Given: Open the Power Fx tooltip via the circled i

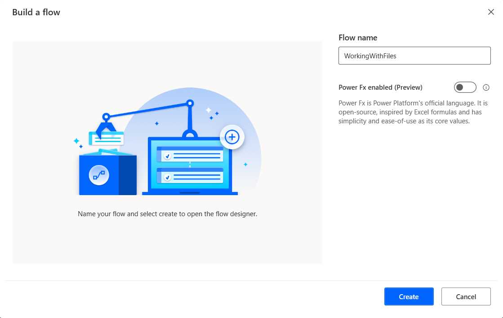Looking at the screenshot, I should 486,87.
